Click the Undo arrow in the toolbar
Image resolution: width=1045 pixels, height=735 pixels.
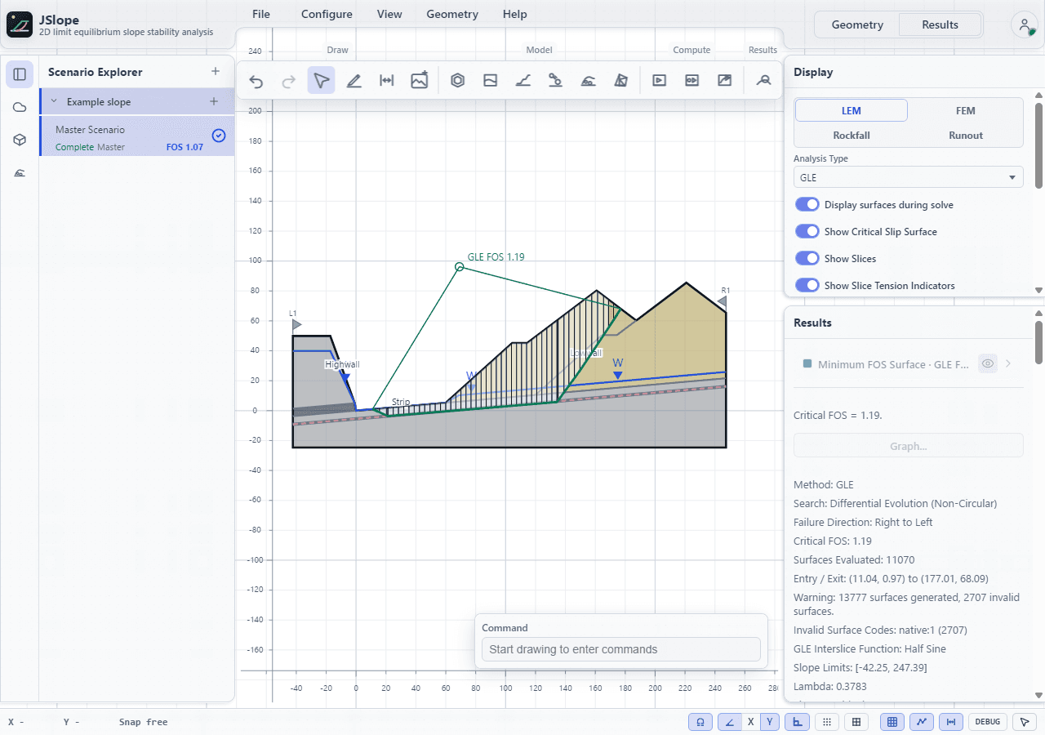256,81
